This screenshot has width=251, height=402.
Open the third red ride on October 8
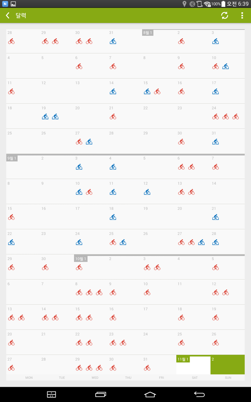[99, 293]
